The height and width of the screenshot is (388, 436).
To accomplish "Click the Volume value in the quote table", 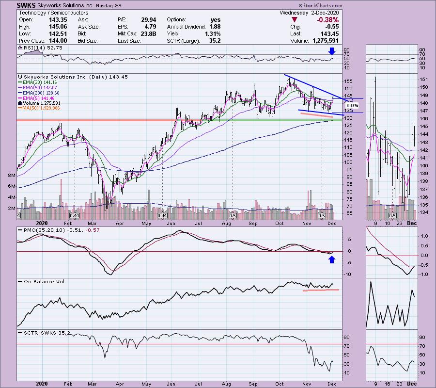I will click(326, 41).
